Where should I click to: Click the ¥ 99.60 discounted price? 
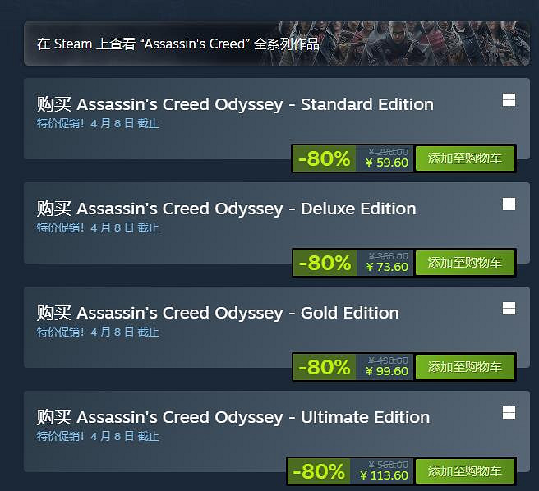pyautogui.click(x=387, y=371)
